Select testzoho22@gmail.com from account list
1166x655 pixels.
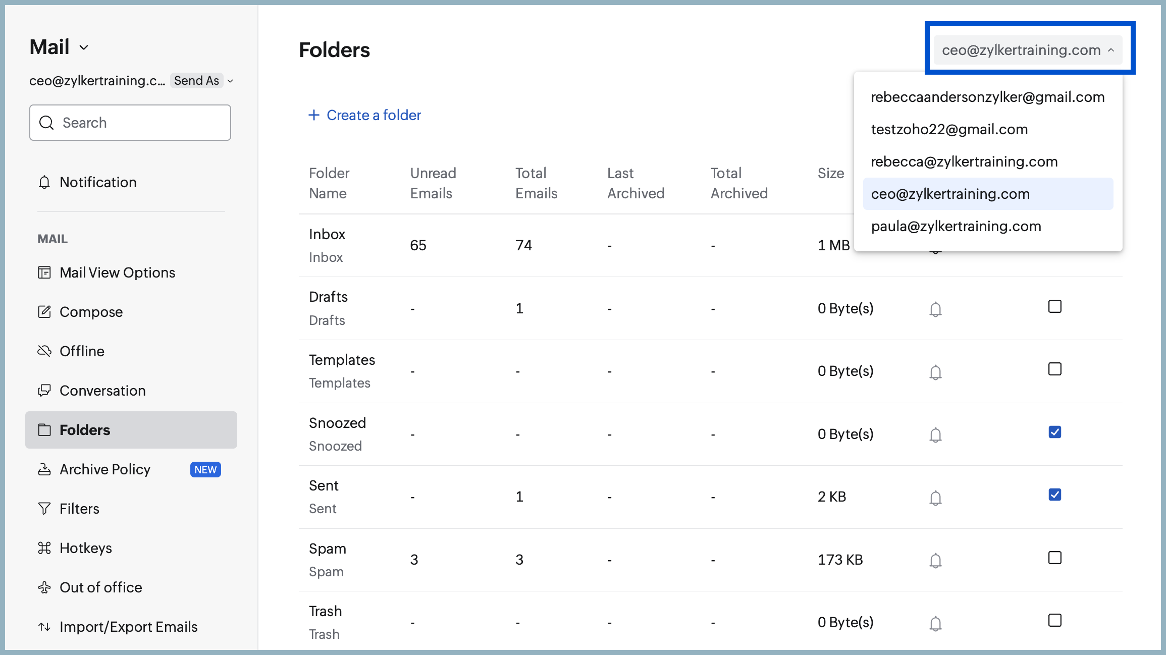pyautogui.click(x=988, y=129)
